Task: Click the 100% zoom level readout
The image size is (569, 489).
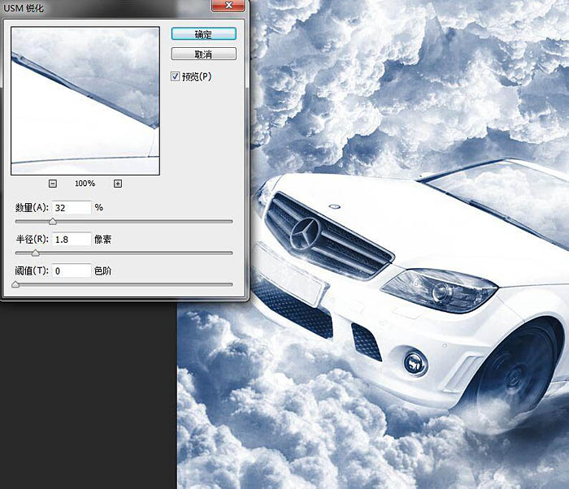Action: click(x=85, y=184)
